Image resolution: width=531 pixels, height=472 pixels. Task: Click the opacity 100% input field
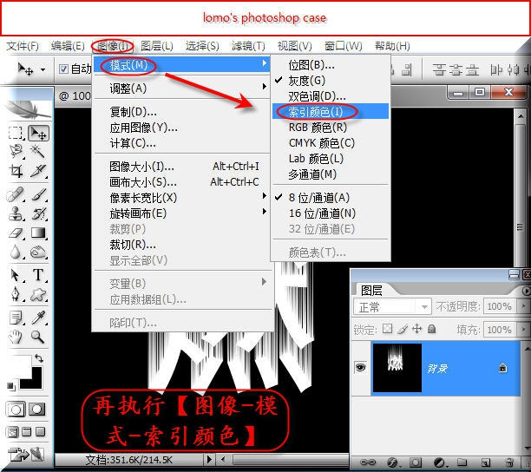(500, 306)
